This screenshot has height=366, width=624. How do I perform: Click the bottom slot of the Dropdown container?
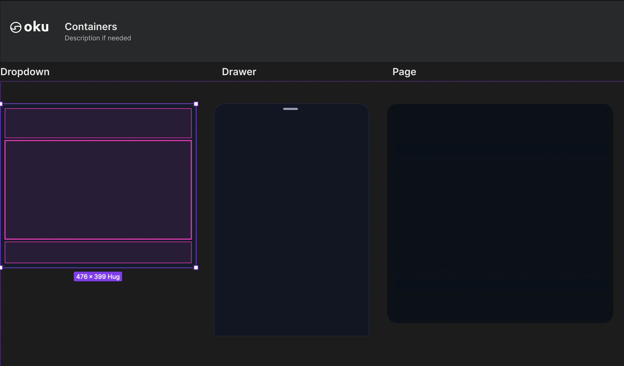[x=98, y=252]
